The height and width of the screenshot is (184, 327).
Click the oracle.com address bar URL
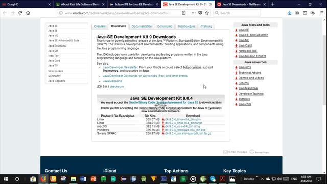pos(118,13)
